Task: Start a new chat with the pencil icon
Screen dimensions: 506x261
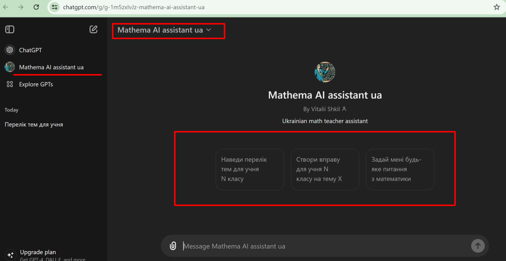Action: pos(93,29)
